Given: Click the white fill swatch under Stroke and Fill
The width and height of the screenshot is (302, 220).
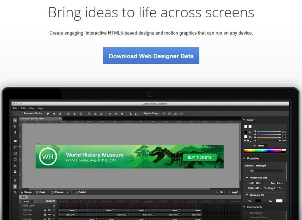Looking at the screenshot, I should 279,201.
